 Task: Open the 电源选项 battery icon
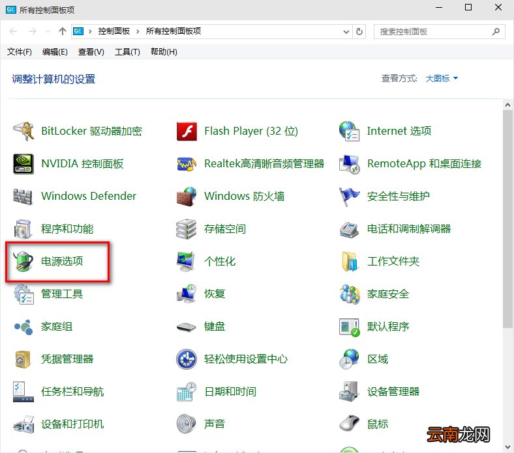(23, 262)
